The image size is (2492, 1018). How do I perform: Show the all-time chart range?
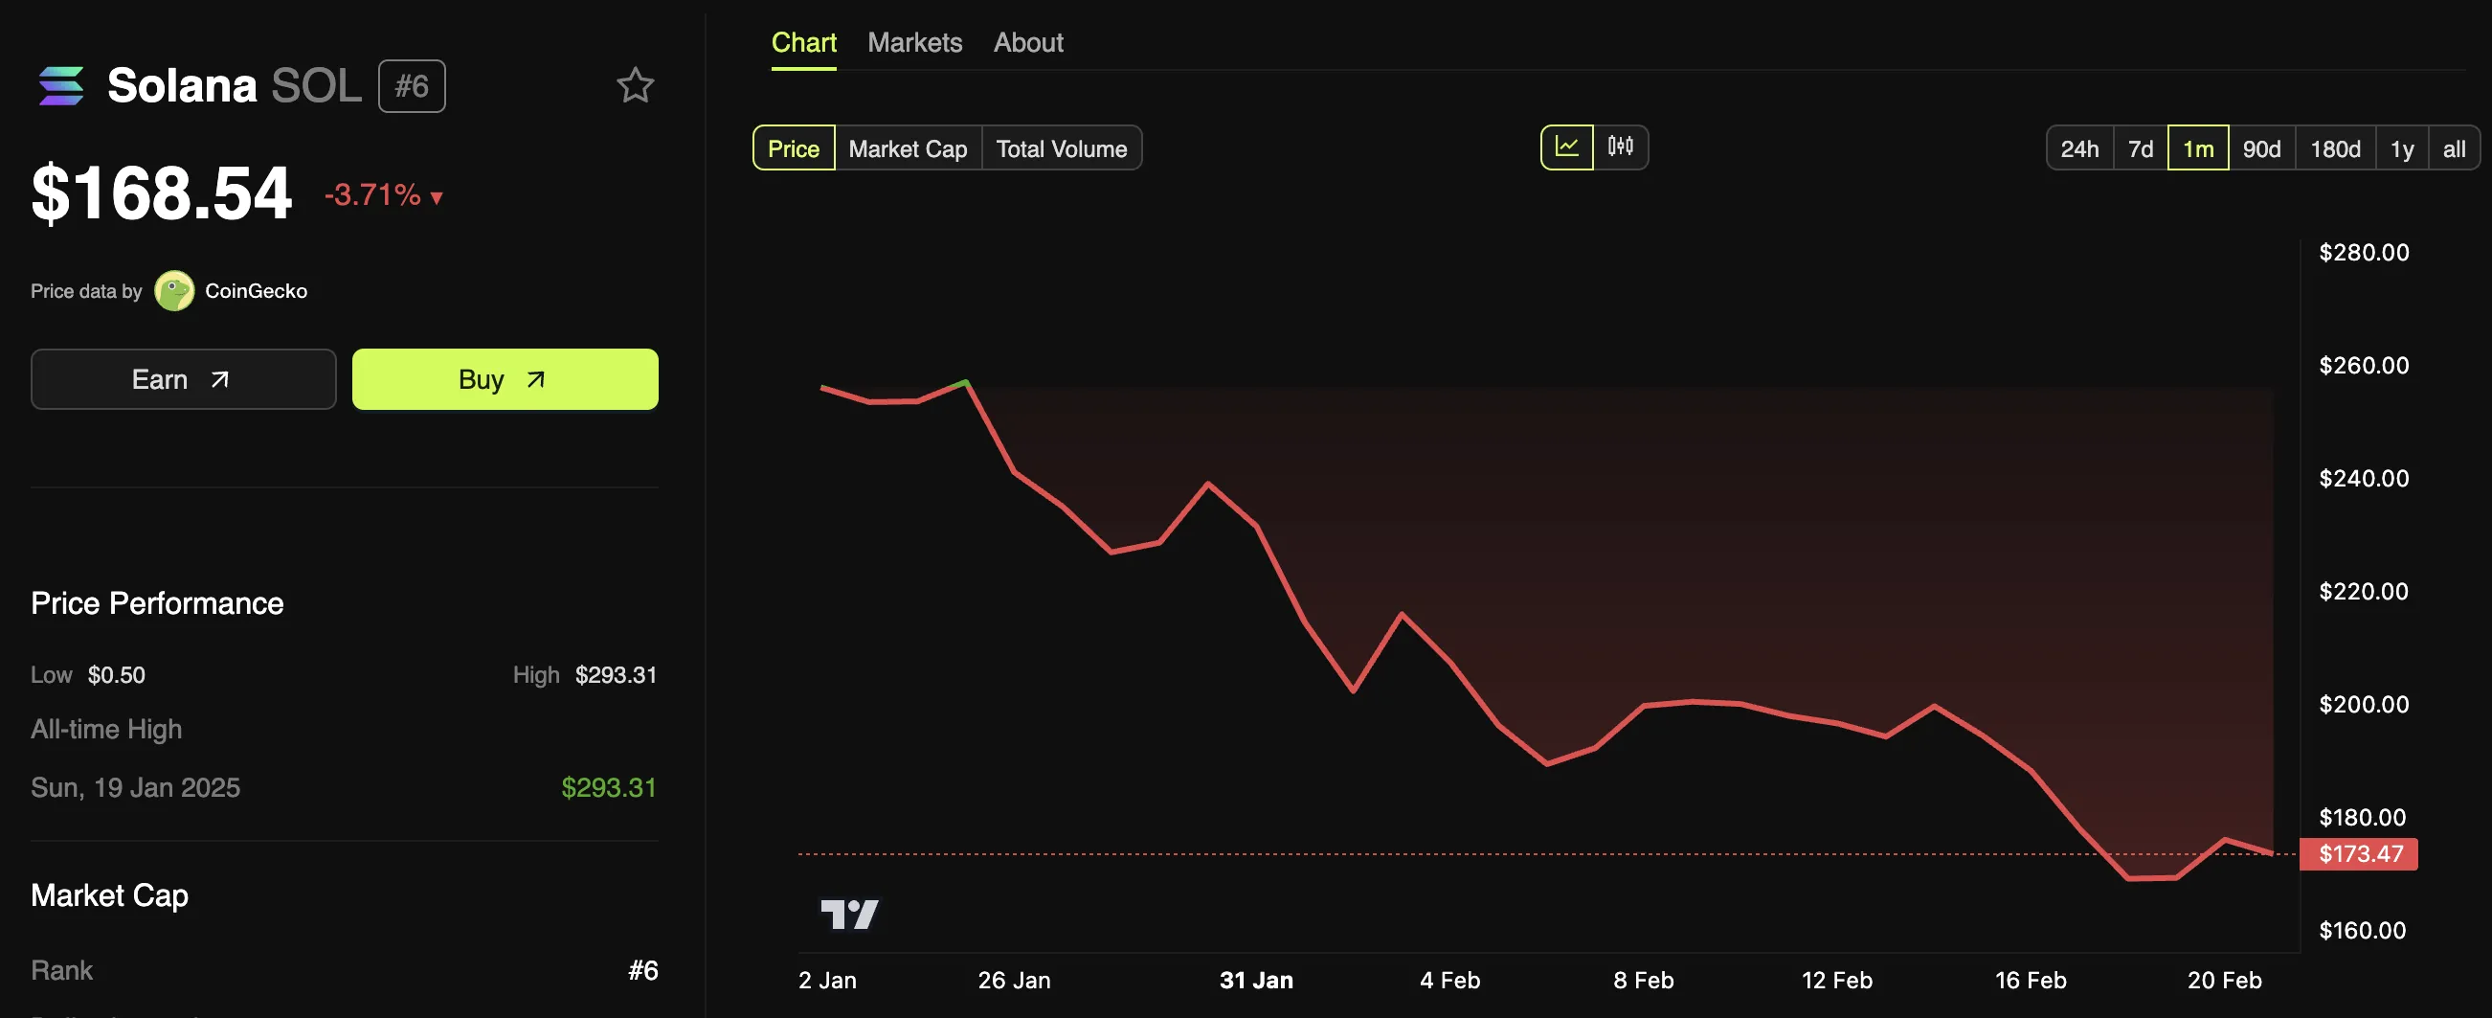tap(2454, 148)
